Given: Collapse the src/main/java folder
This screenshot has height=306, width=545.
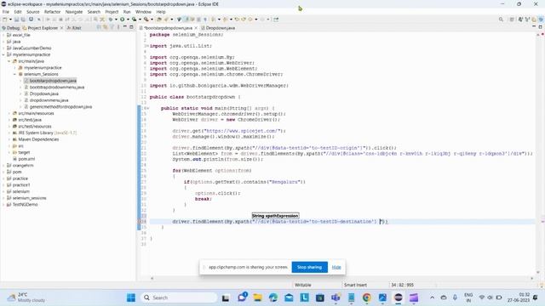Looking at the screenshot, I should [x=9, y=61].
